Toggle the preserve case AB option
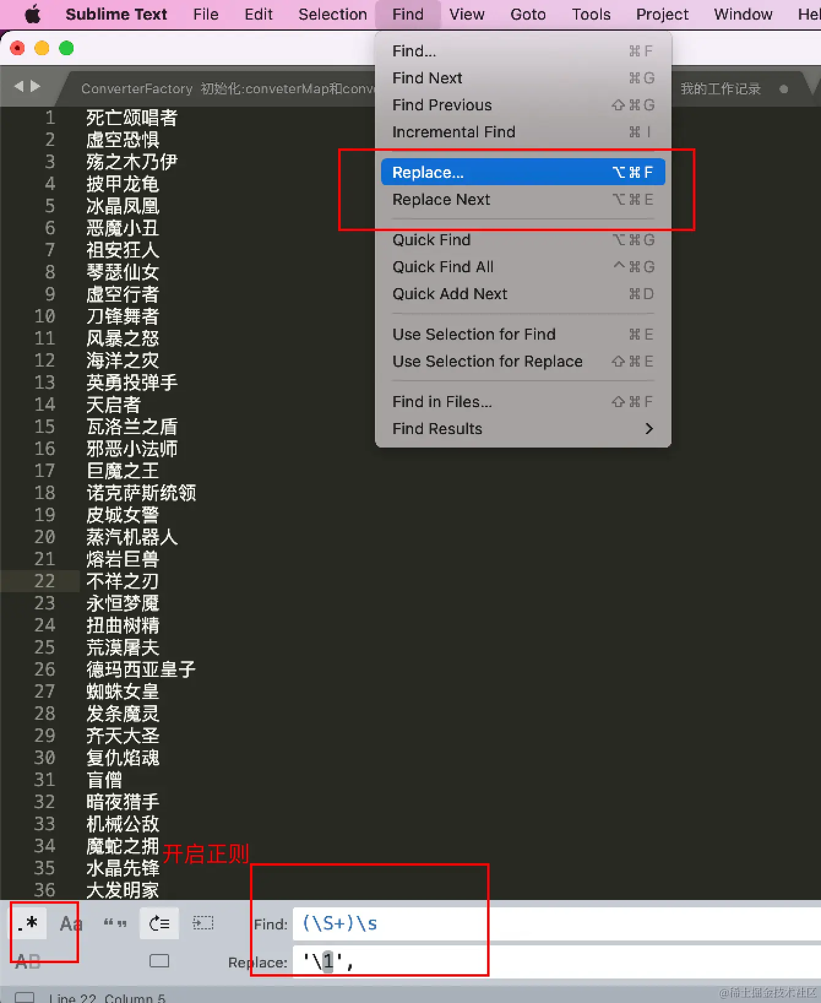 pyautogui.click(x=28, y=961)
